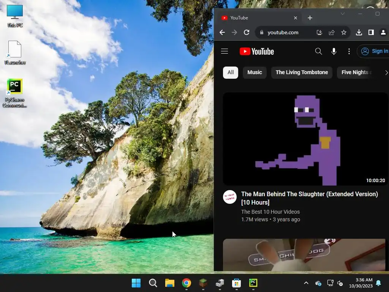
Task: Open Chrome side panel icon
Action: 371,33
